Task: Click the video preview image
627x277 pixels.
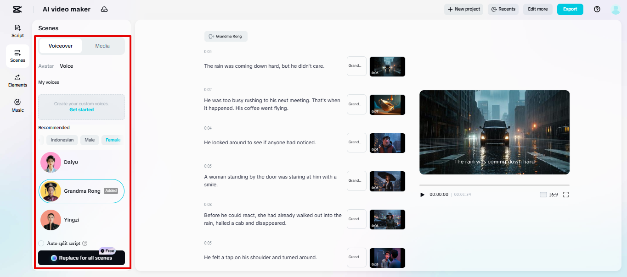Action: (494, 132)
